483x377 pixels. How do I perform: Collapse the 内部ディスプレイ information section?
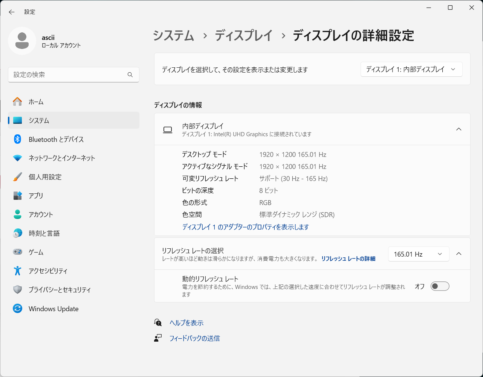click(x=459, y=129)
